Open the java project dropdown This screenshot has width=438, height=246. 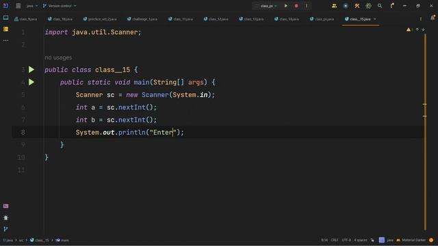[x=32, y=6]
